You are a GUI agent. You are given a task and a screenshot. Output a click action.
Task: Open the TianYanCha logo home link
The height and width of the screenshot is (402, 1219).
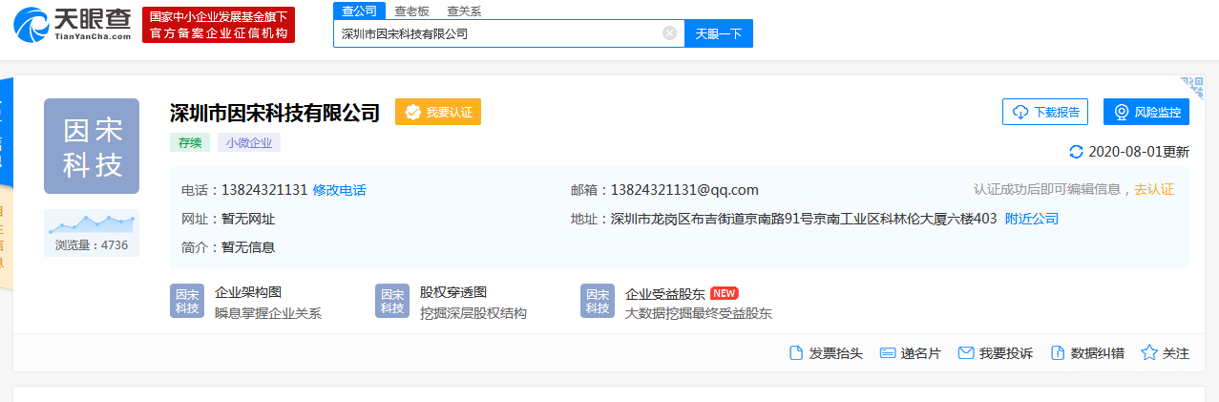click(74, 25)
